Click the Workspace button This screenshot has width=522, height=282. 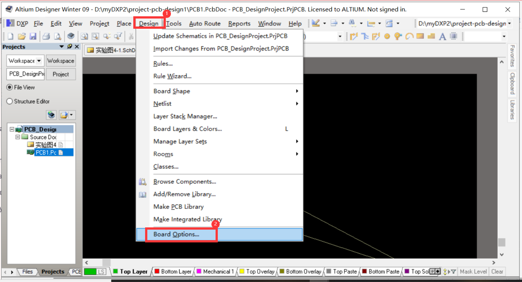pos(61,60)
